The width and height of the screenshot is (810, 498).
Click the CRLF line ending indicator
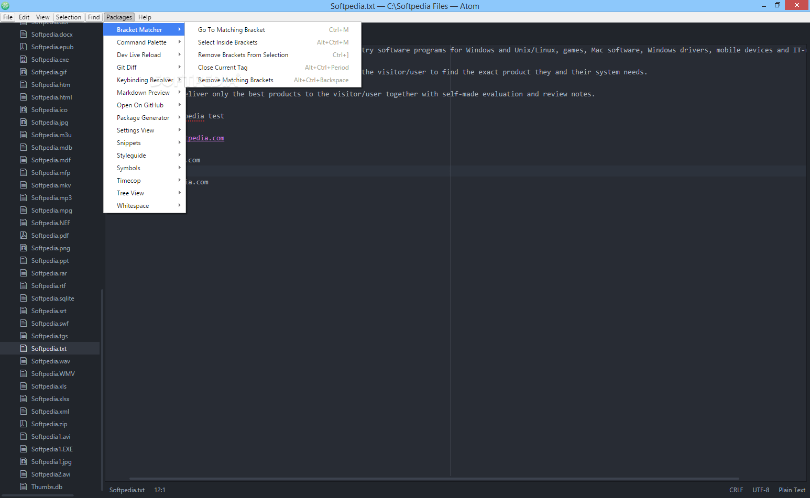click(736, 490)
